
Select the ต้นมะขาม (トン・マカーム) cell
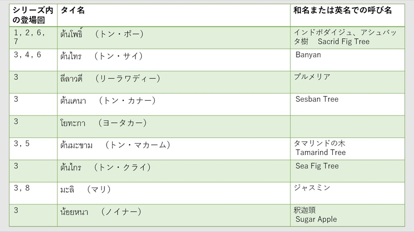[x=174, y=149]
